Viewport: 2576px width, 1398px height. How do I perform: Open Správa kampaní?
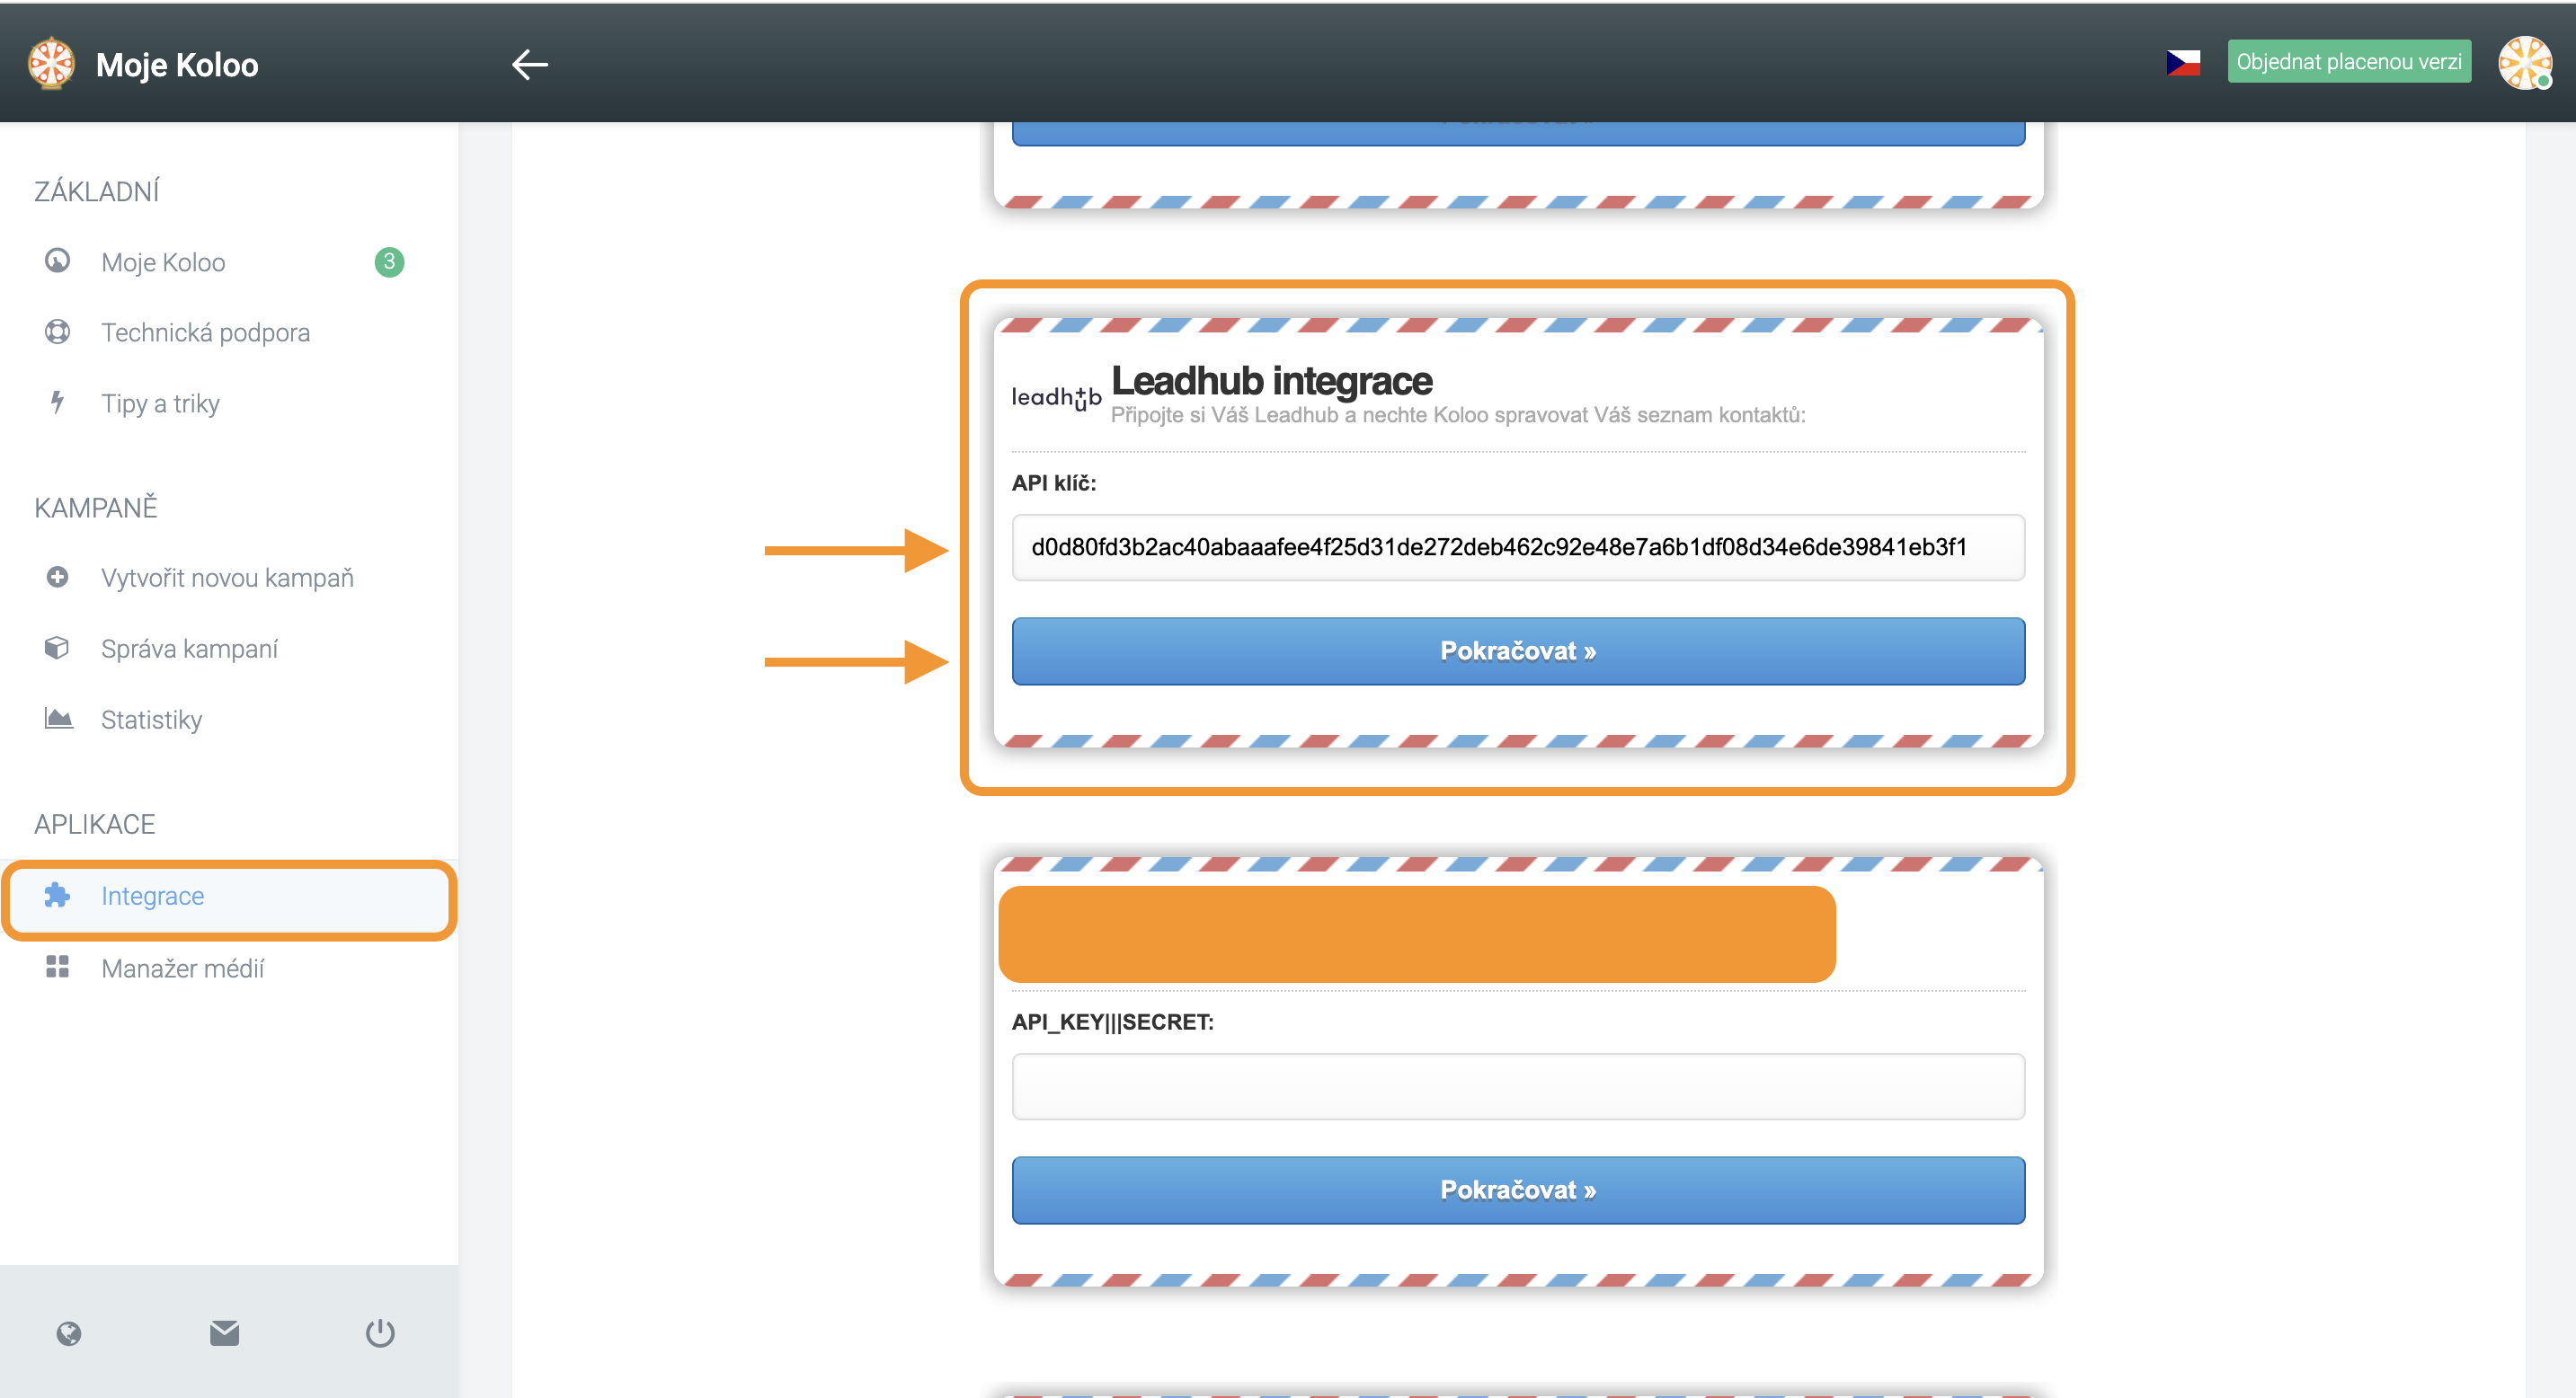(x=189, y=649)
